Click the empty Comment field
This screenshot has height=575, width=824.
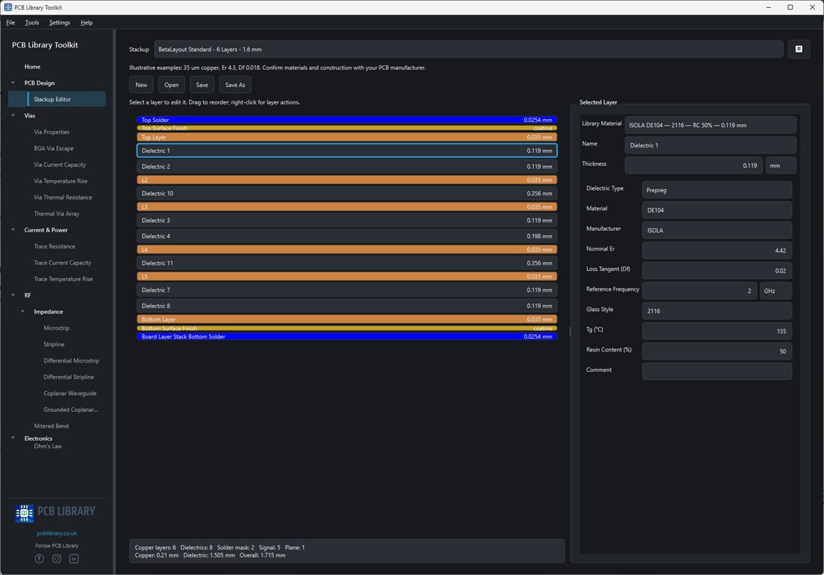point(717,371)
